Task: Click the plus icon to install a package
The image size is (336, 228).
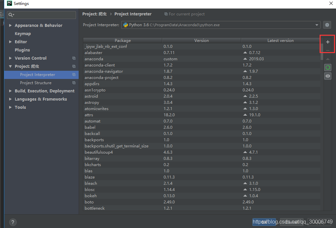Action: click(328, 42)
